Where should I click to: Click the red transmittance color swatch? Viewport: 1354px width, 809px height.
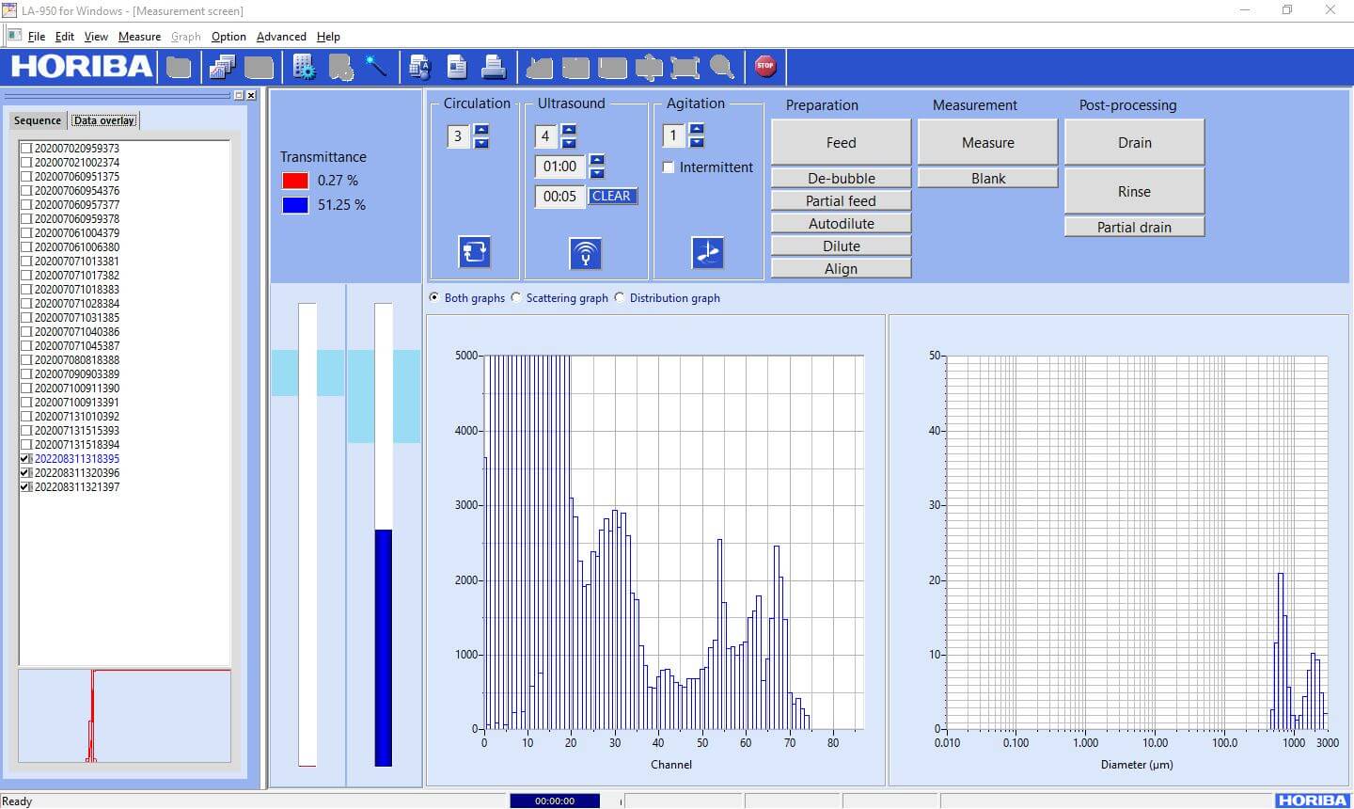[x=294, y=180]
